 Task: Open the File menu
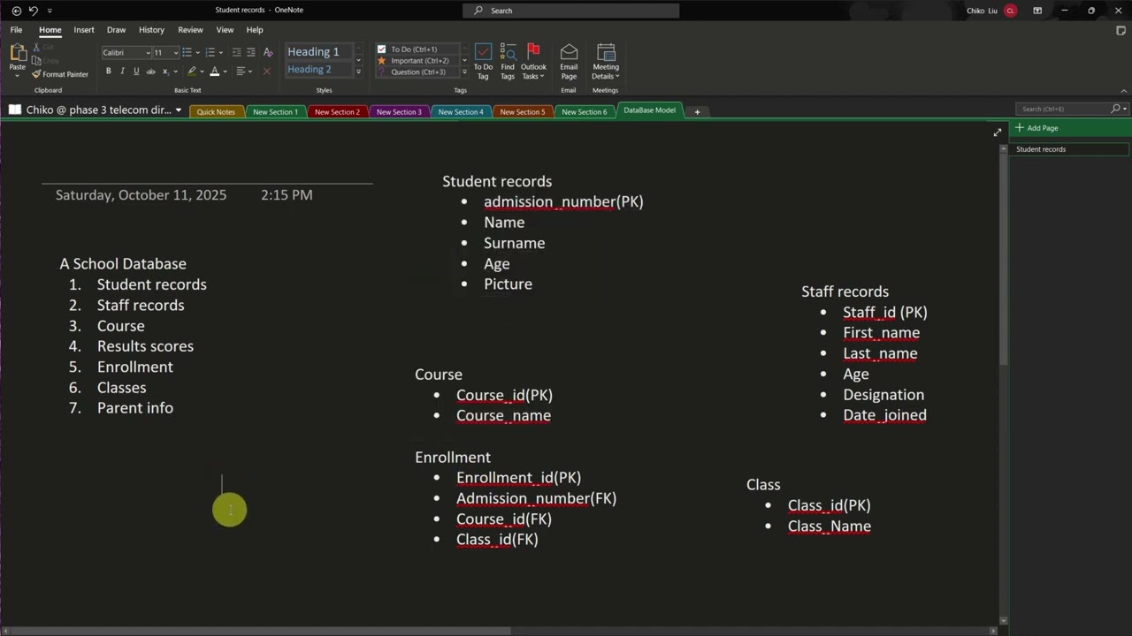pos(16,30)
